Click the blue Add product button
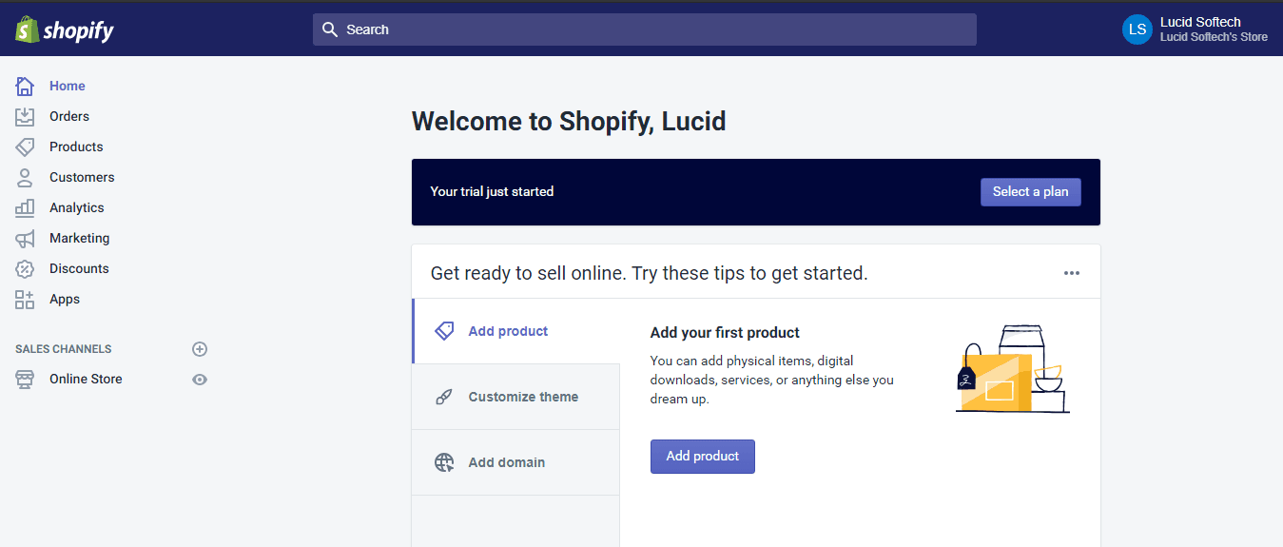The height and width of the screenshot is (547, 1283). pos(703,457)
